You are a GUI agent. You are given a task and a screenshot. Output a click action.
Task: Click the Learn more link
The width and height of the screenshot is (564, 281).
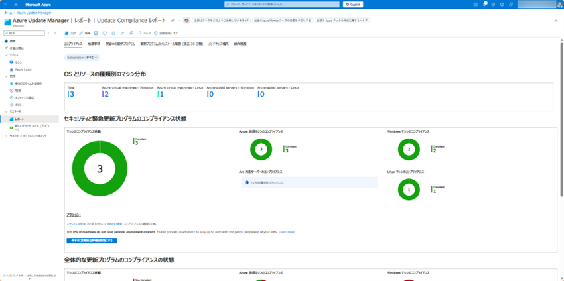pyautogui.click(x=287, y=232)
